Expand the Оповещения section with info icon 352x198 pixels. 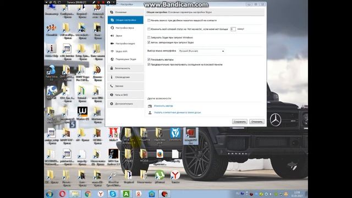tap(125, 77)
